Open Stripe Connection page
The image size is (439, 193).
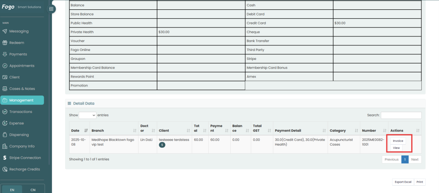tap(25, 157)
